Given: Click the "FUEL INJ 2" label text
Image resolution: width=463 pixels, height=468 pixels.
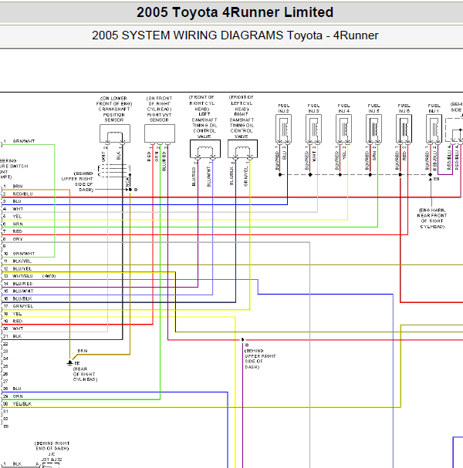Looking at the screenshot, I should pyautogui.click(x=283, y=109).
